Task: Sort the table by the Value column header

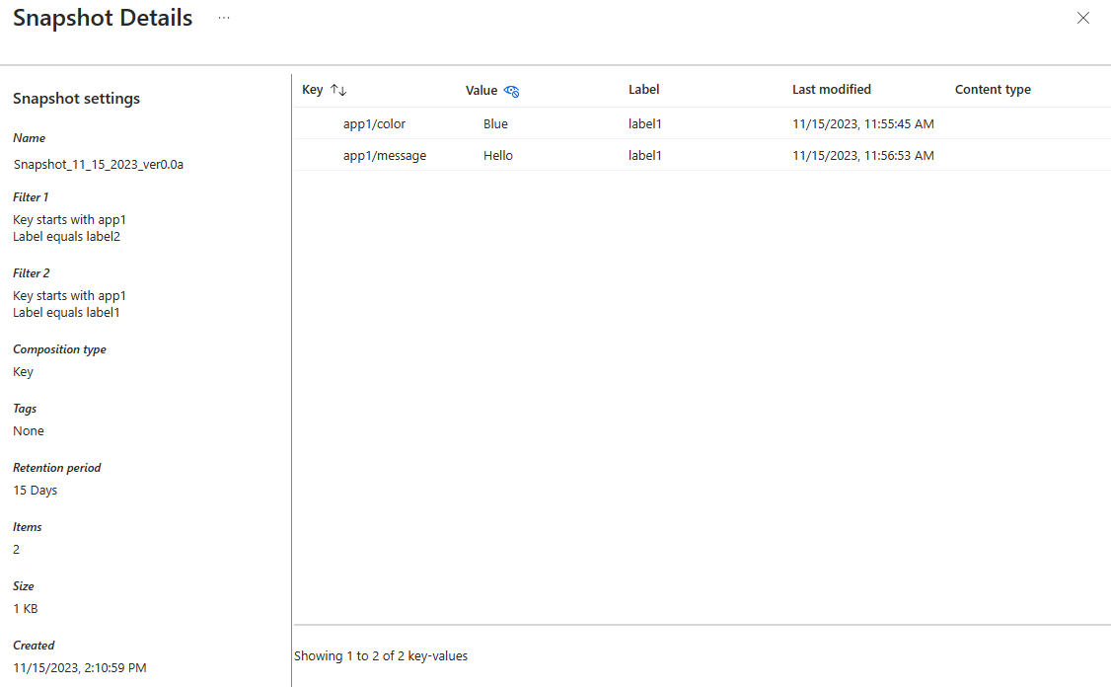Action: (481, 89)
